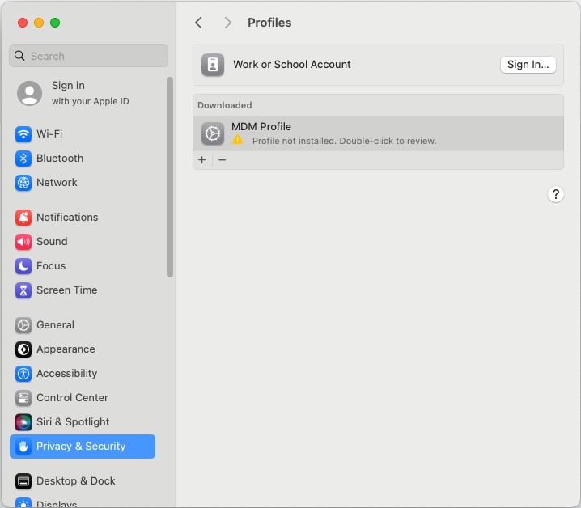This screenshot has height=508, width=581.
Task: Open the Appearance settings pane
Action: tap(66, 349)
